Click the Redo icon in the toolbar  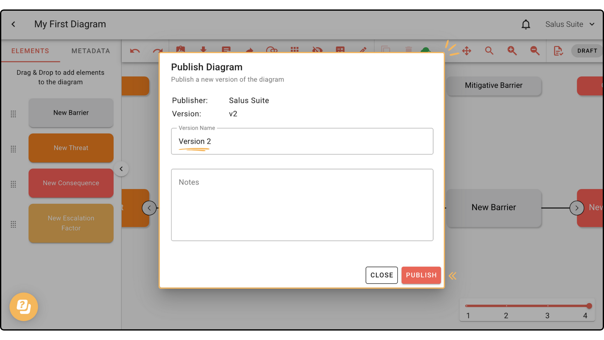click(x=158, y=51)
